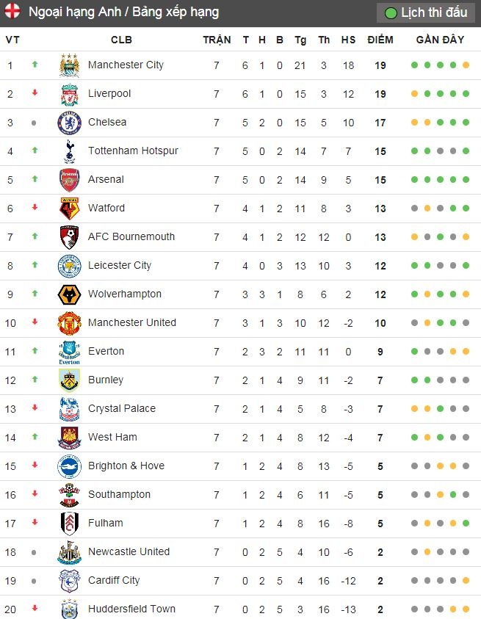Image resolution: width=481 pixels, height=619 pixels.
Task: Open the Leicester City team link
Action: point(120,266)
